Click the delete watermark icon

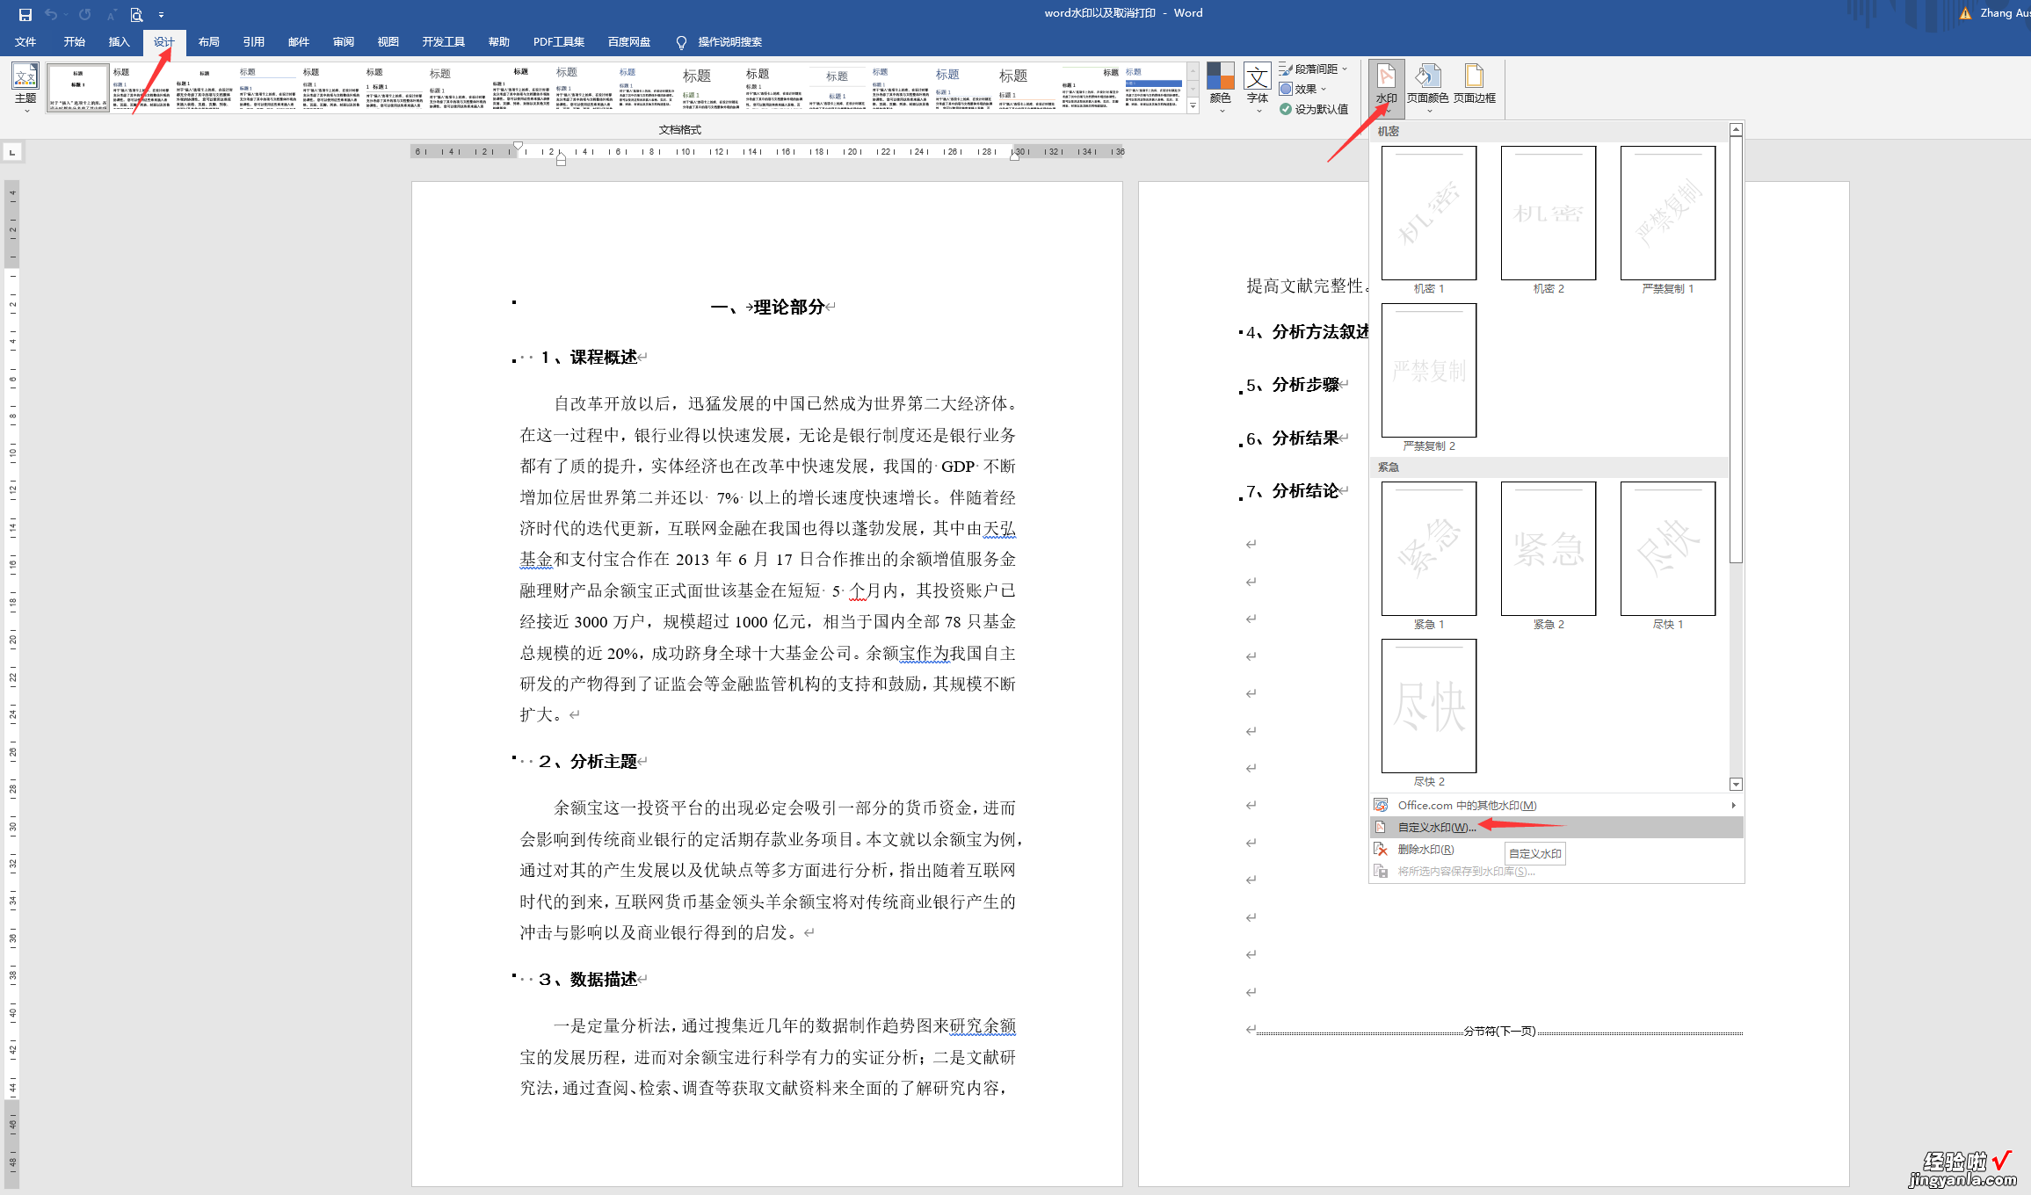tap(1381, 850)
